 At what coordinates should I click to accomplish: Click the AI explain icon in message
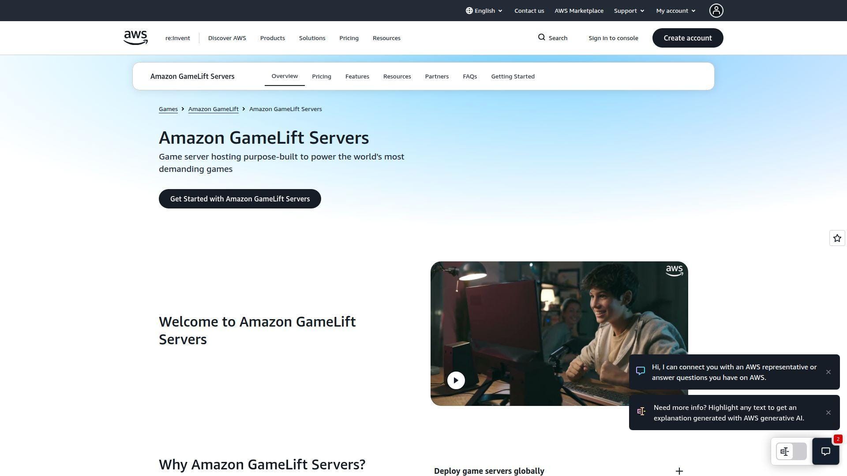[x=641, y=411]
